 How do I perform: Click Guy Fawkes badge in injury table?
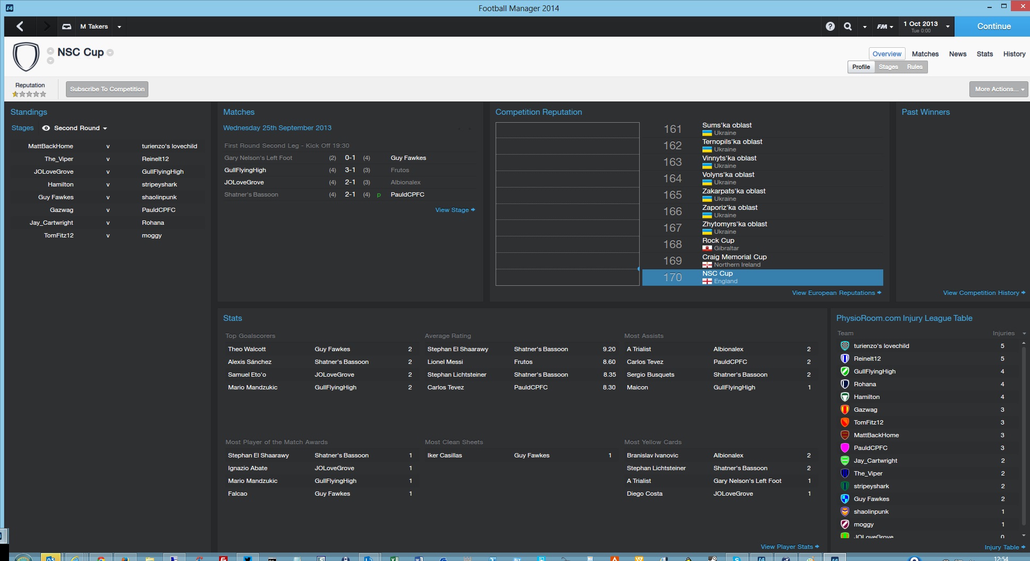coord(844,499)
